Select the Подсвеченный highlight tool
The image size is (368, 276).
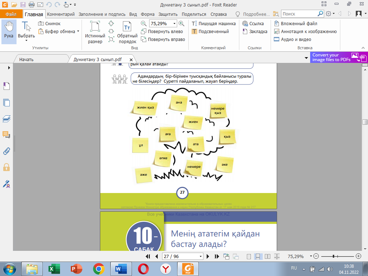210,32
